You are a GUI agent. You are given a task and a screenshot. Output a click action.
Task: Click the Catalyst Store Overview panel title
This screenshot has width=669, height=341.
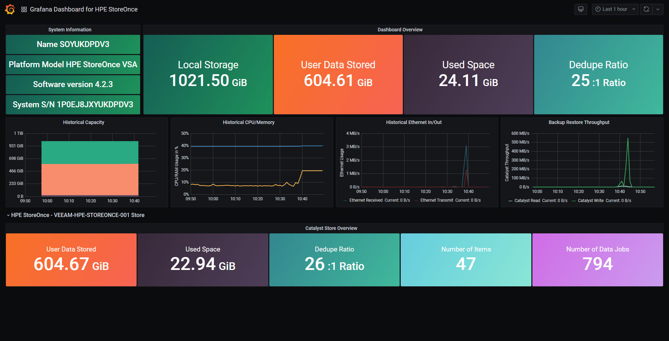tap(331, 228)
